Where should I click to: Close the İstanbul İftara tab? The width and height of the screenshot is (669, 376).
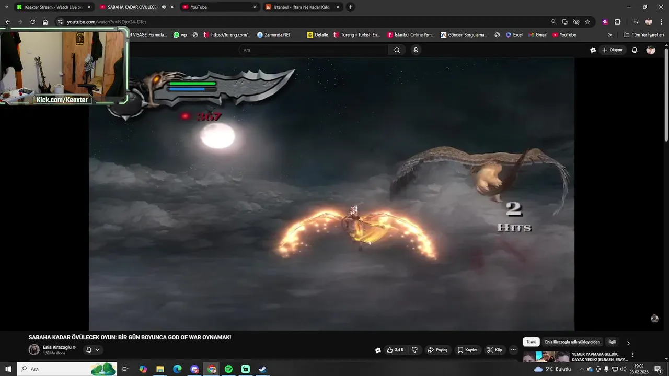(338, 7)
